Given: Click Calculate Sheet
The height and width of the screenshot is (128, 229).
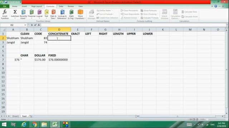Looking at the screenshot, I should (189, 17).
